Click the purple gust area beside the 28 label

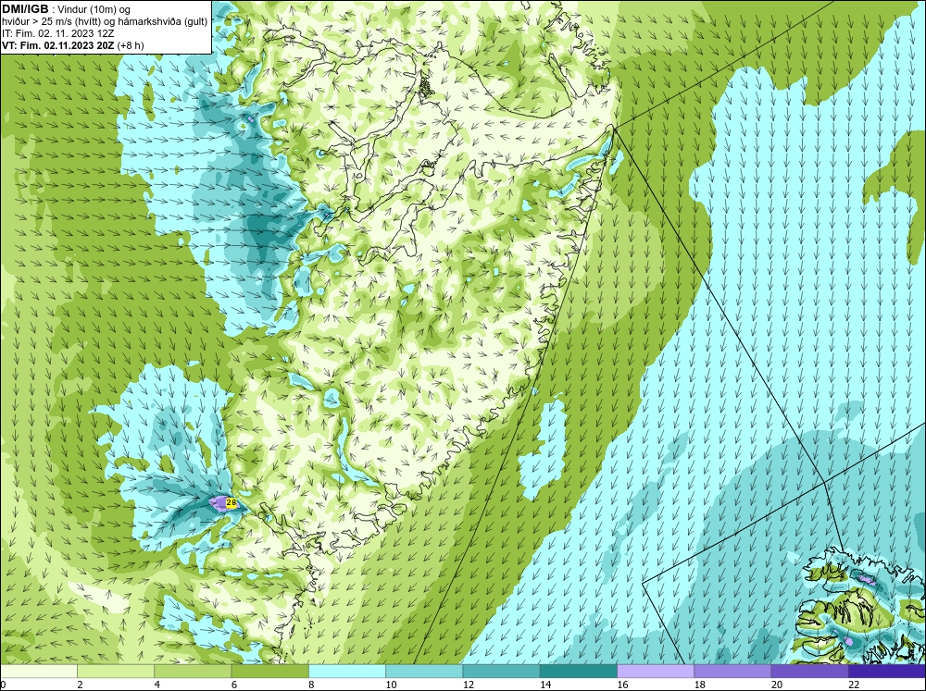click(x=218, y=503)
